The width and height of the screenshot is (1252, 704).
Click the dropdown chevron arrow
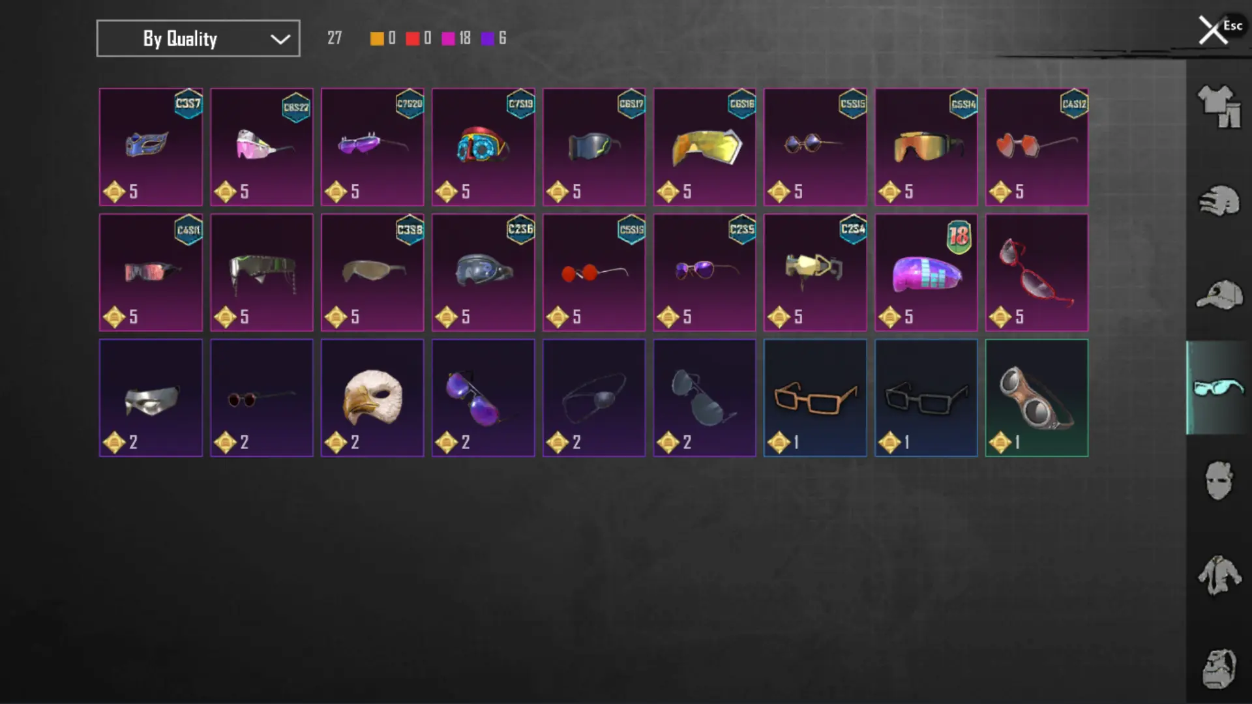[280, 39]
